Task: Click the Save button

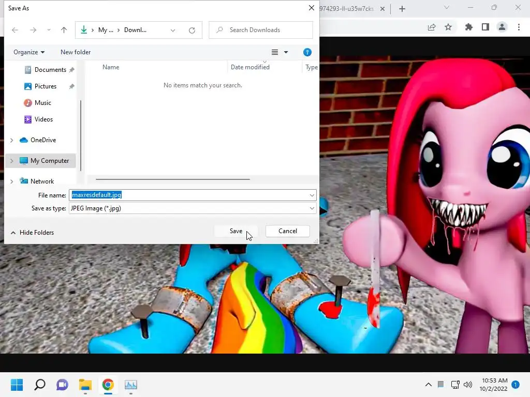Action: coord(236,231)
